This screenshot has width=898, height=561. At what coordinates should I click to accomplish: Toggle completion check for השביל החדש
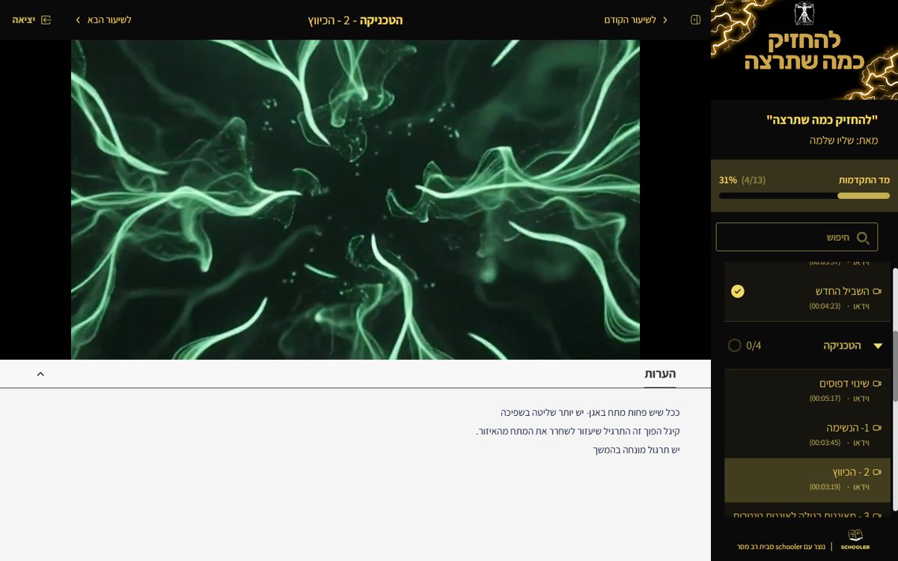tap(738, 291)
